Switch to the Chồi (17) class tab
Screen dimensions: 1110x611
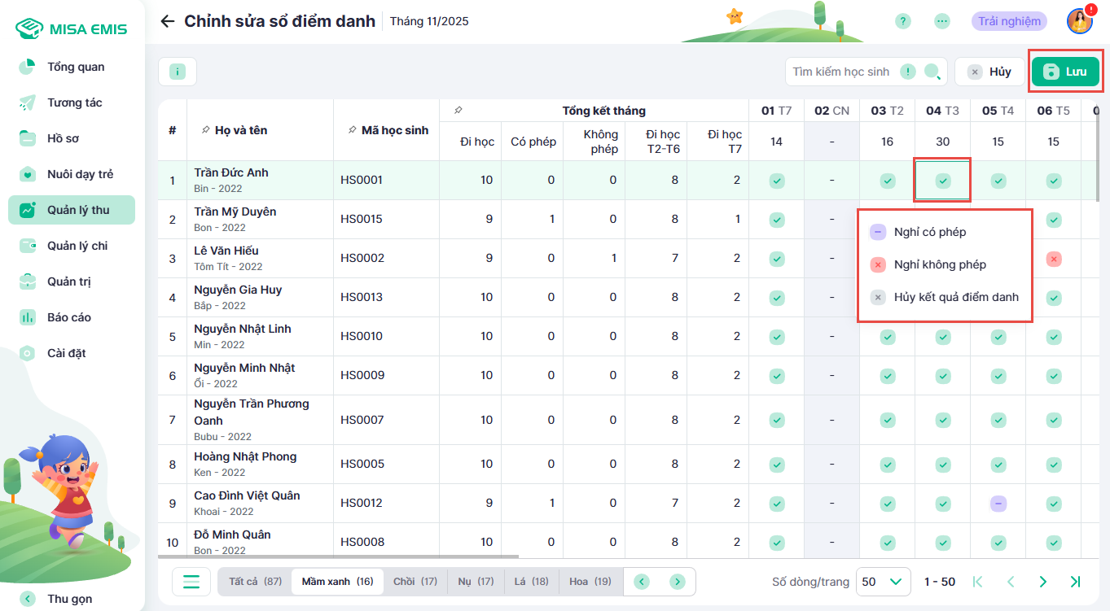pyautogui.click(x=415, y=582)
